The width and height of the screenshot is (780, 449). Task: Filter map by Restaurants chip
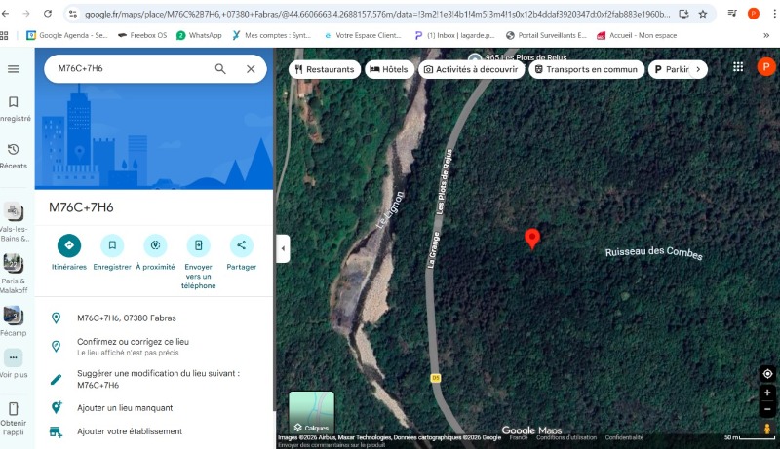[323, 70]
